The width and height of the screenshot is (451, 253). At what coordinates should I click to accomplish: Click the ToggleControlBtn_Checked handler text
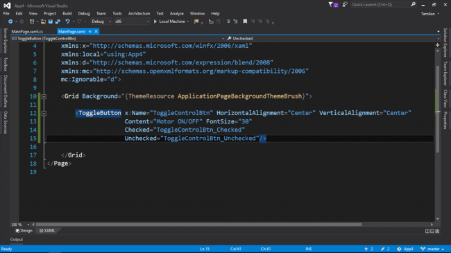click(199, 130)
